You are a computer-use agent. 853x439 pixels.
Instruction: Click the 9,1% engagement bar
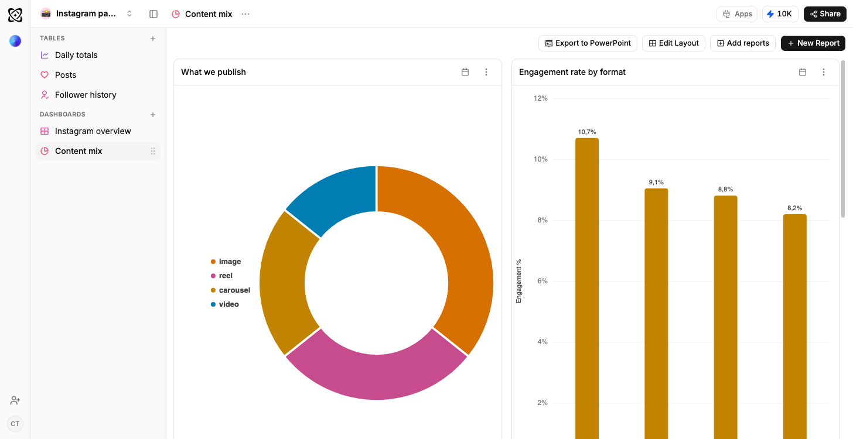point(656,313)
